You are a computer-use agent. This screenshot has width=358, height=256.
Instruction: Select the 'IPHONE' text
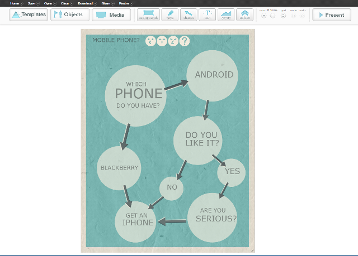coord(138,223)
